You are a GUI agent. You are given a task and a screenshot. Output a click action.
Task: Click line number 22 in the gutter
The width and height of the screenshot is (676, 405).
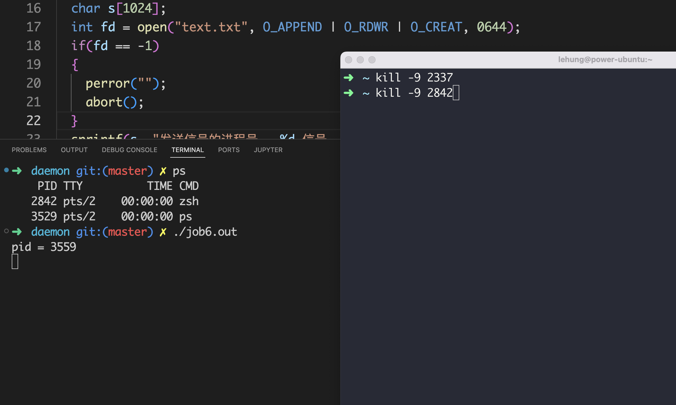pos(33,121)
